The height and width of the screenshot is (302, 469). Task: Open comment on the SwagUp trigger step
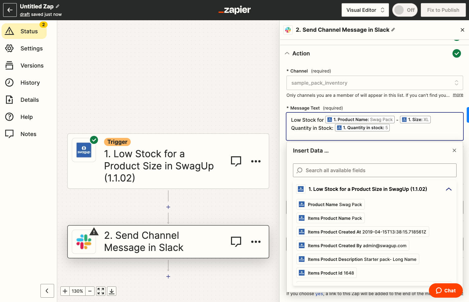[x=236, y=161]
